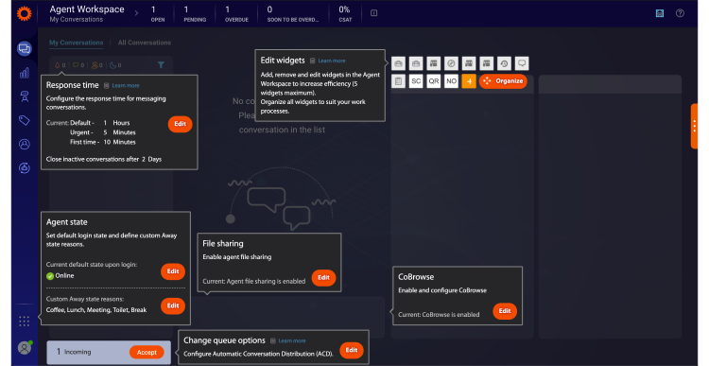Image resolution: width=709 pixels, height=366 pixels.
Task: Click the bot agent sidebar icon
Action: pos(25,96)
